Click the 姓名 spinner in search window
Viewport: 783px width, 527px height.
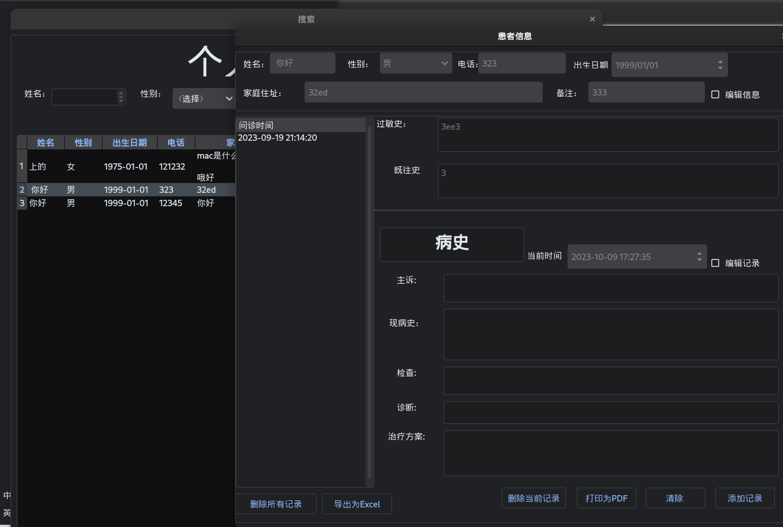click(x=121, y=97)
